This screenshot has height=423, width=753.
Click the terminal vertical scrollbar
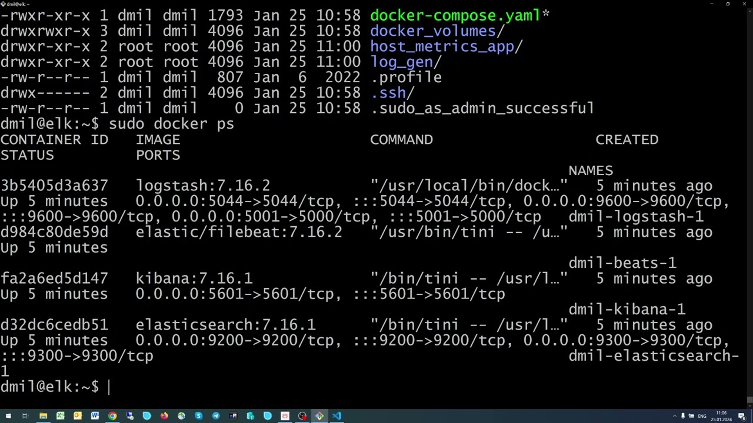click(x=749, y=209)
